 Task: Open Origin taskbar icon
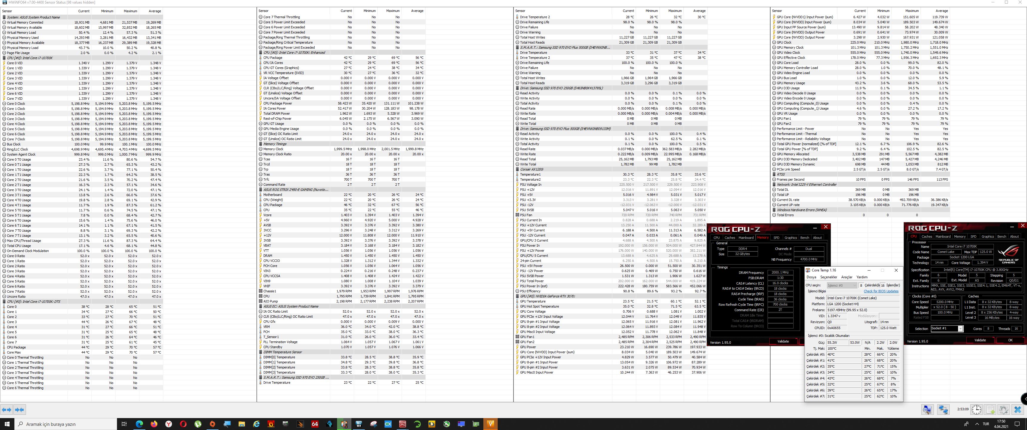point(213,424)
